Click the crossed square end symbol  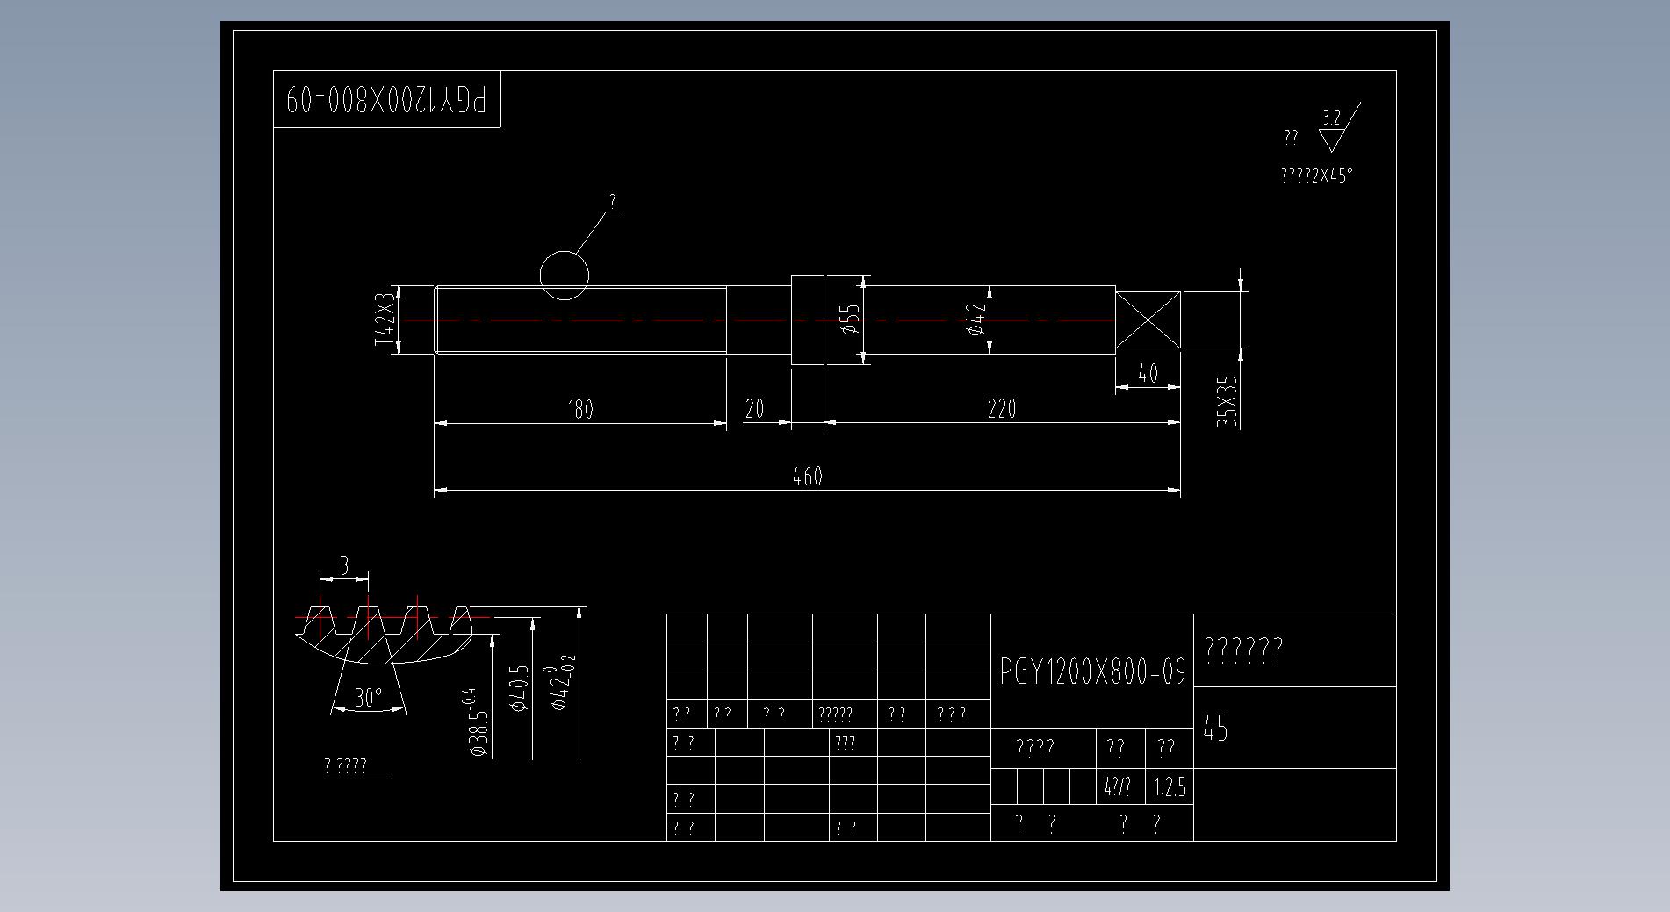(x=1148, y=320)
